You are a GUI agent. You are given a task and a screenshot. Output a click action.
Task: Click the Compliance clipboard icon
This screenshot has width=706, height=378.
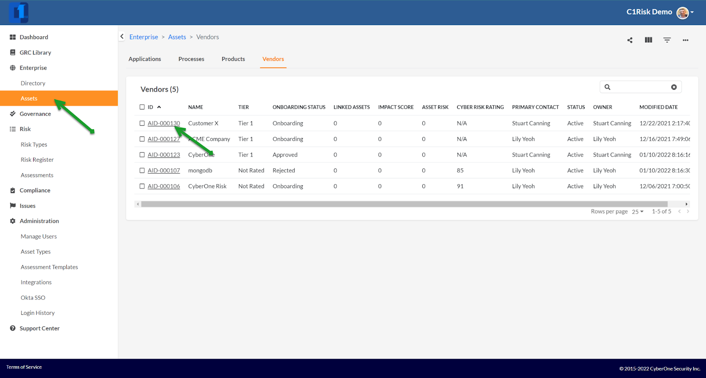[13, 190]
